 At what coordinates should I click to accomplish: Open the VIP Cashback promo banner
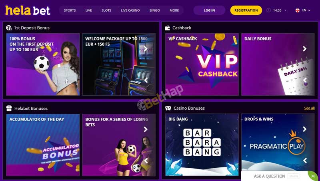click(202, 64)
